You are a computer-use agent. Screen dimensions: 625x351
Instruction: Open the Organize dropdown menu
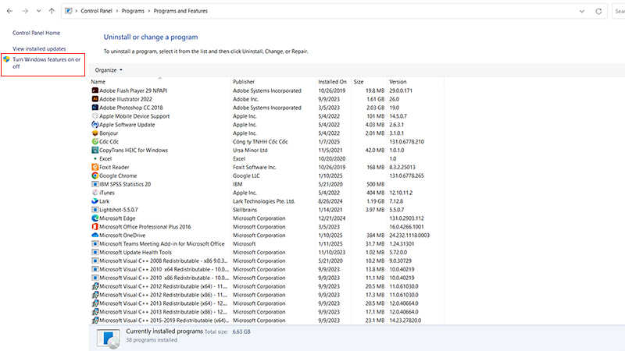(109, 70)
